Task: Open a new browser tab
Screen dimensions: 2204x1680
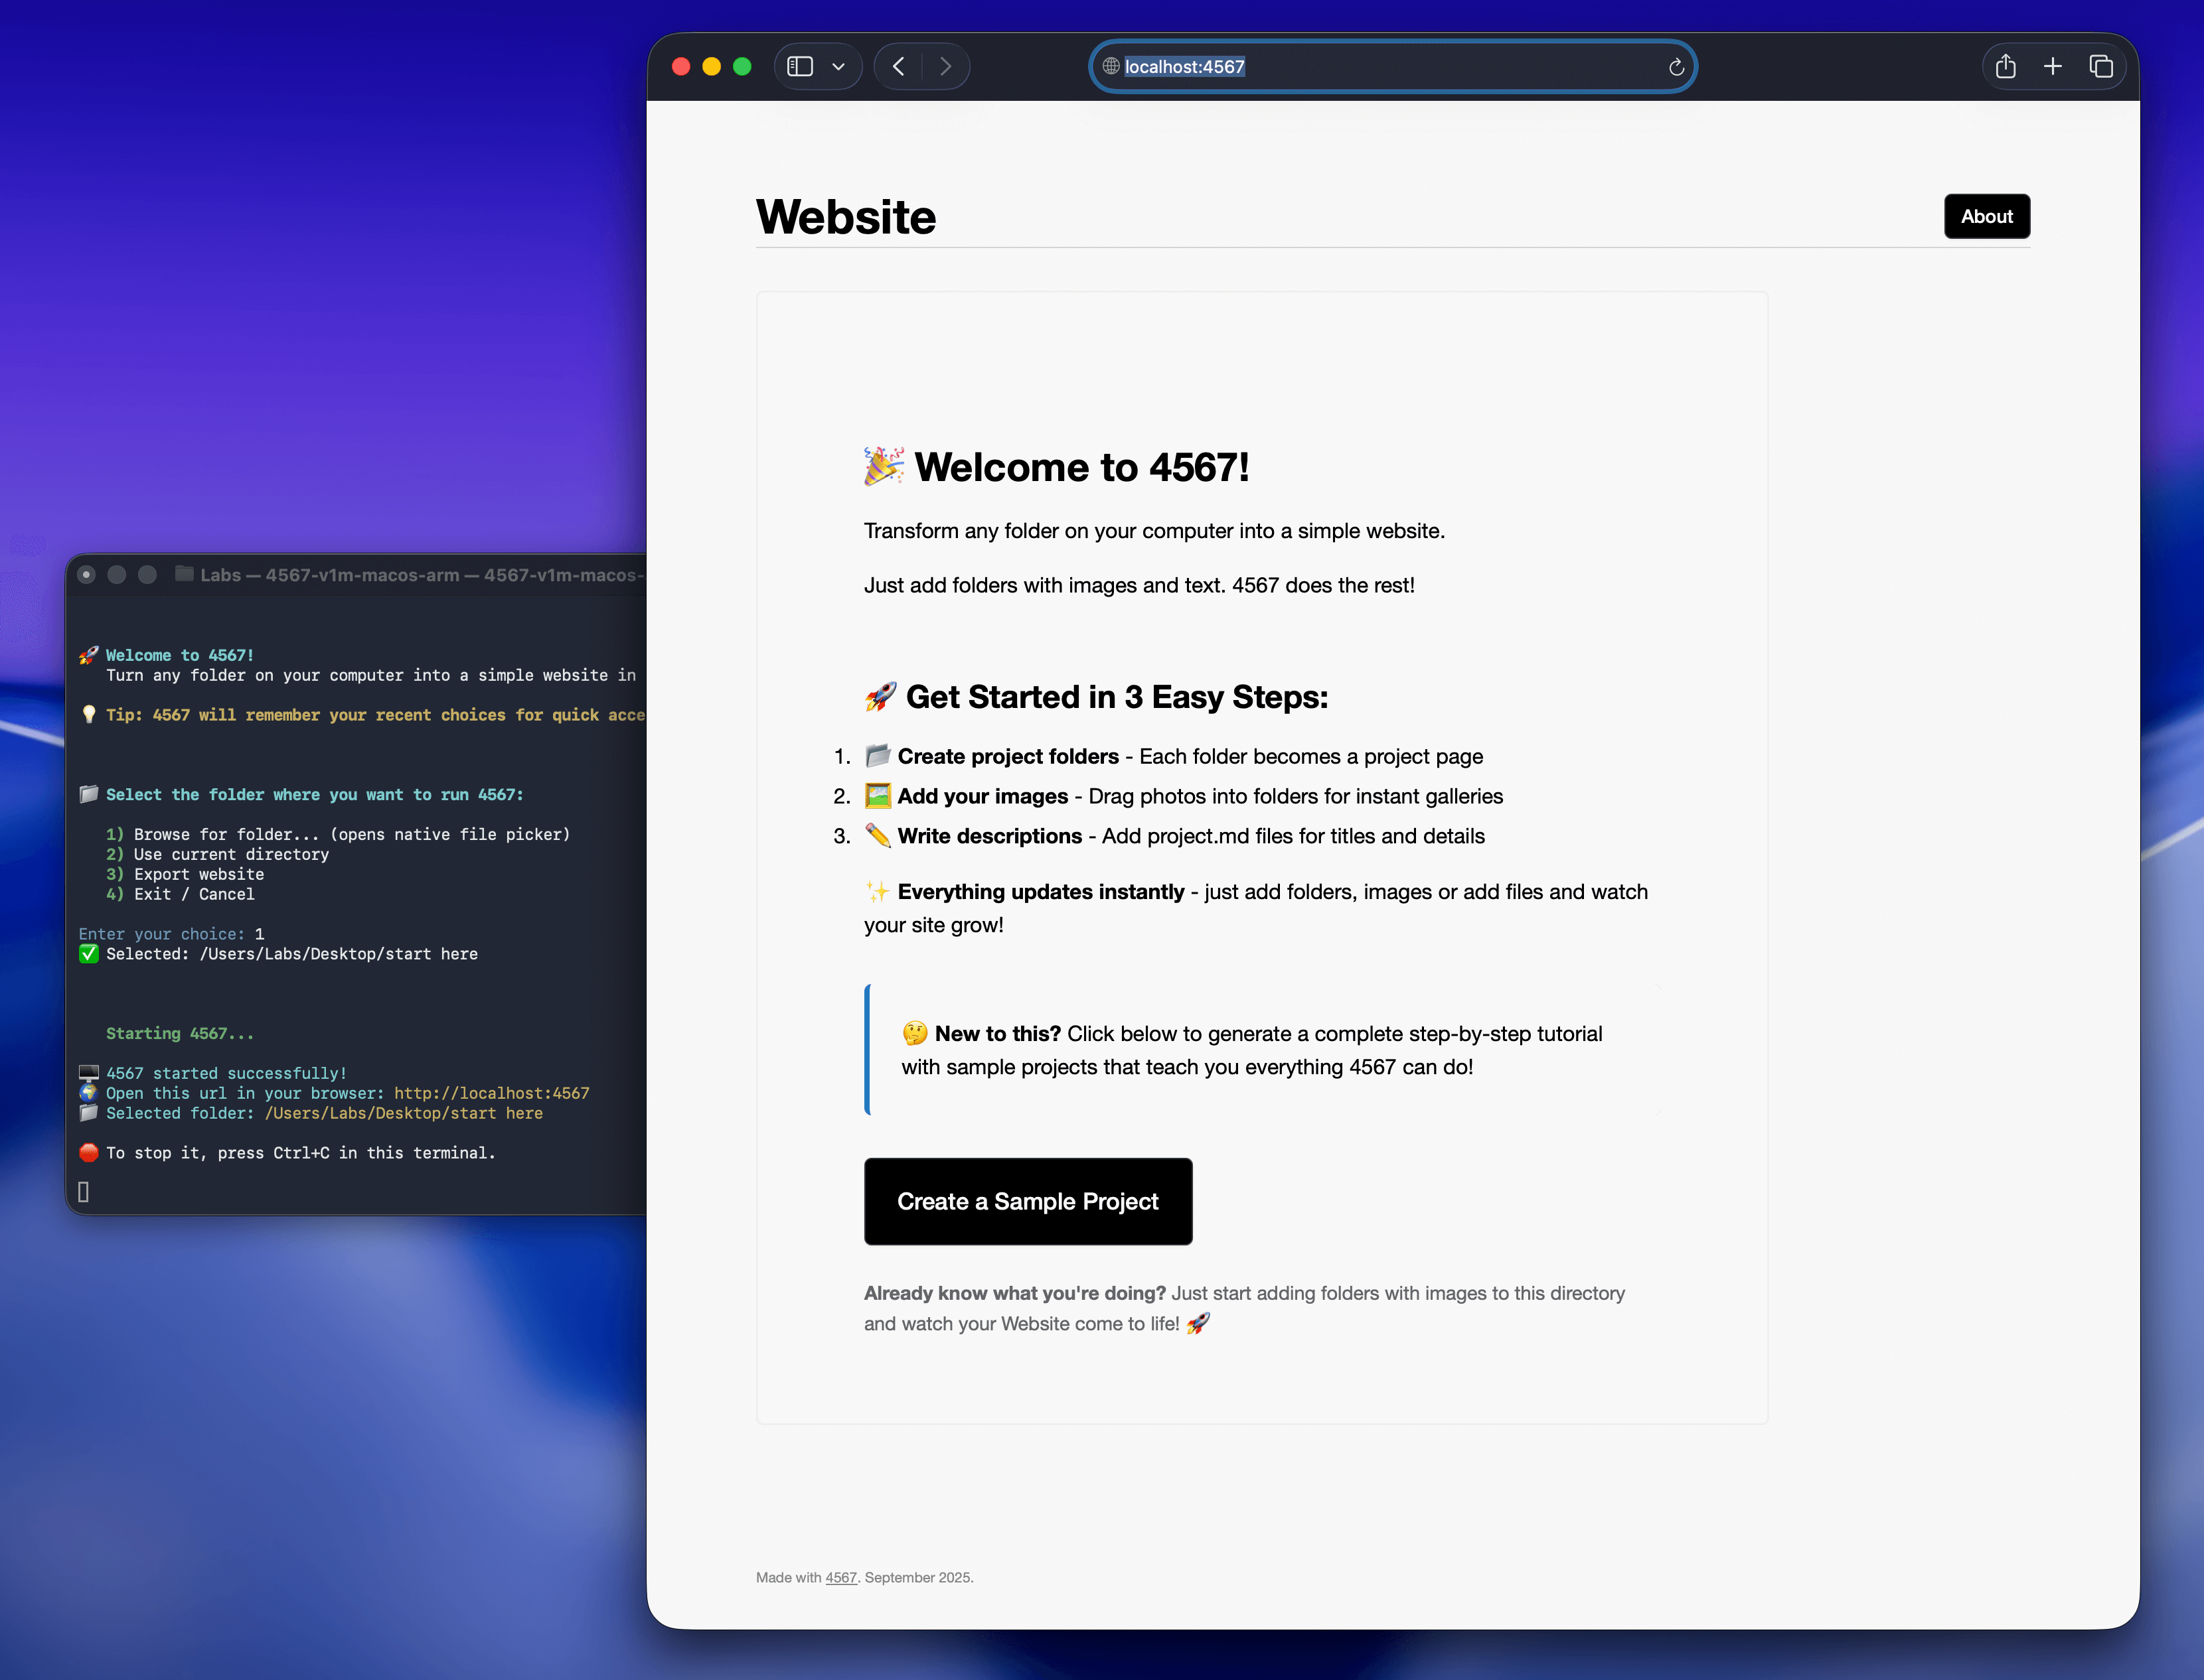Action: click(x=2052, y=66)
